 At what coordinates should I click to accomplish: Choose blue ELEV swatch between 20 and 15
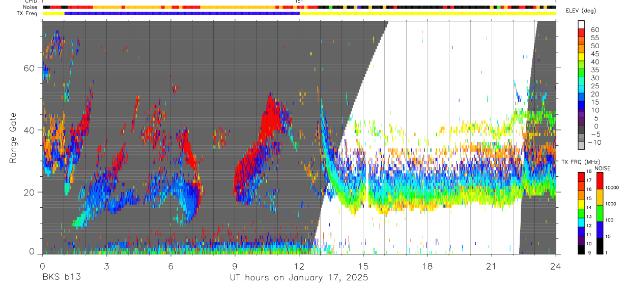coord(581,98)
